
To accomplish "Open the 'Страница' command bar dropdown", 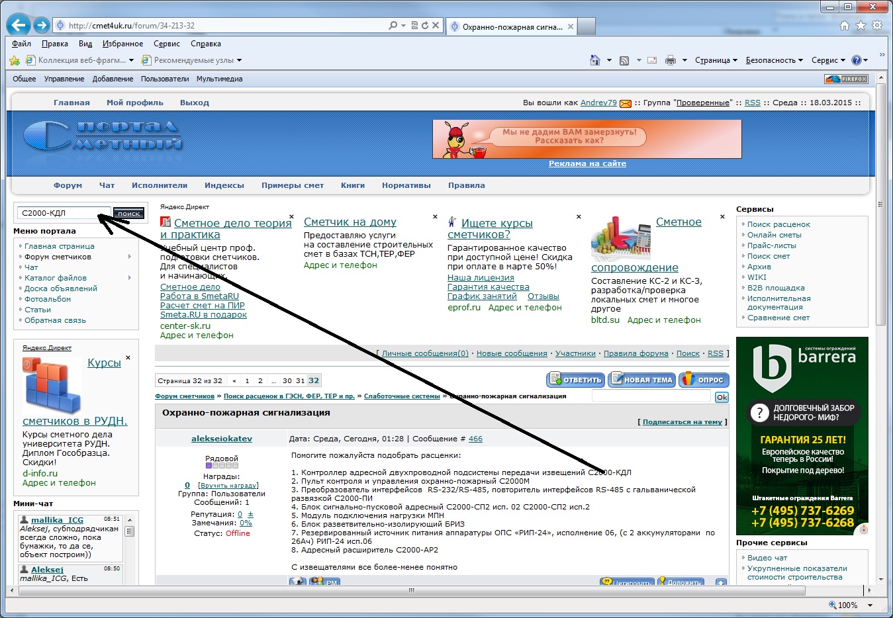I will pyautogui.click(x=716, y=60).
